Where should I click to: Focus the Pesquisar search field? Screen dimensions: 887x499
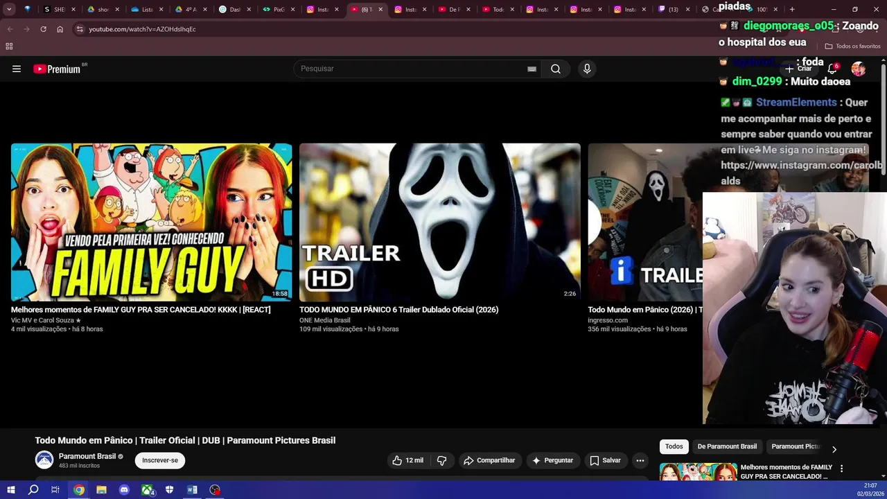(x=412, y=69)
